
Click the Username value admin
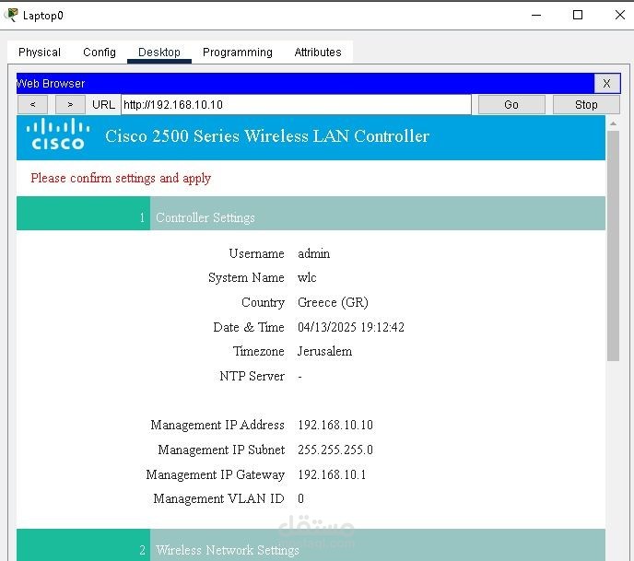[x=313, y=253]
